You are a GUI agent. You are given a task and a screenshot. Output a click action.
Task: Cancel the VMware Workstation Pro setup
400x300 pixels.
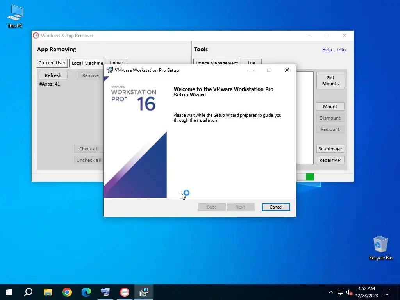click(x=276, y=207)
